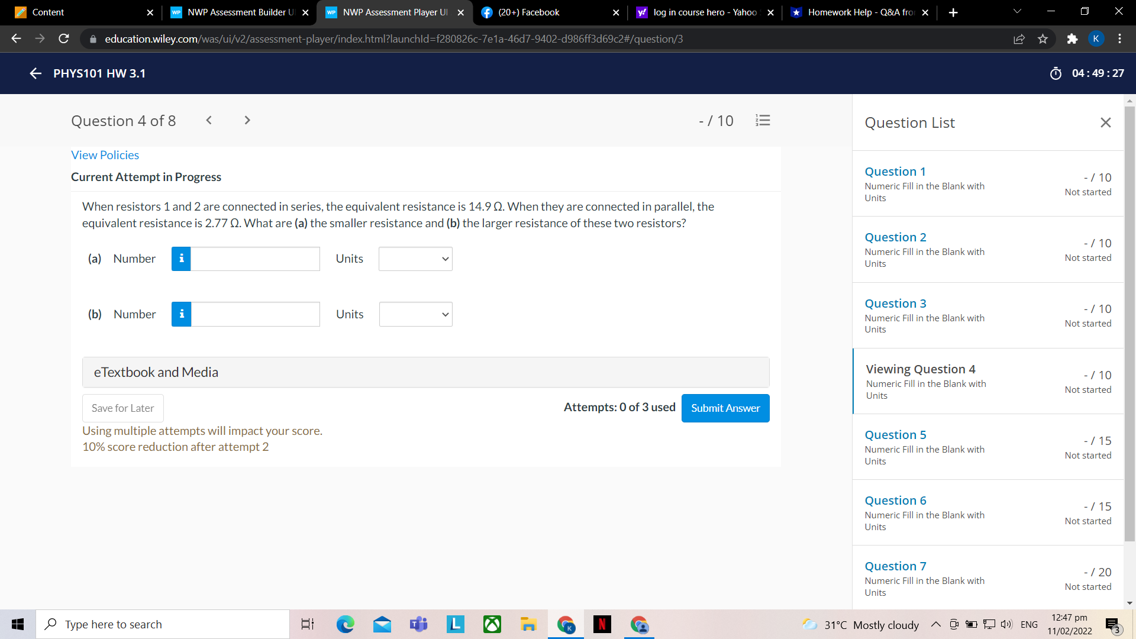Image resolution: width=1136 pixels, height=639 pixels.
Task: Click Save for Later
Action: pyautogui.click(x=122, y=408)
